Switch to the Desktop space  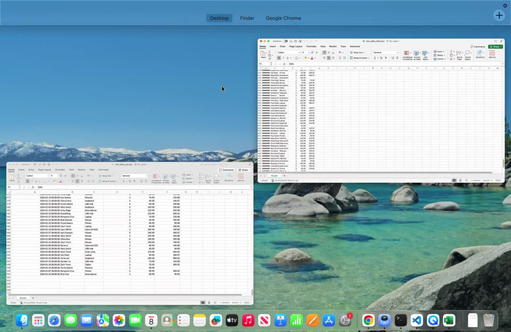point(219,18)
